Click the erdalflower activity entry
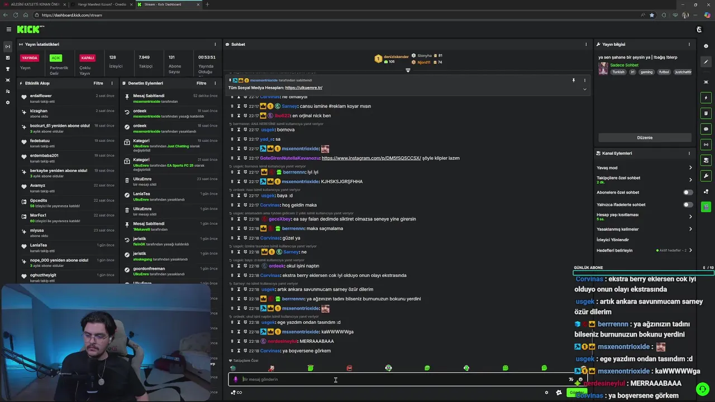This screenshot has height=402, width=715. point(68,98)
